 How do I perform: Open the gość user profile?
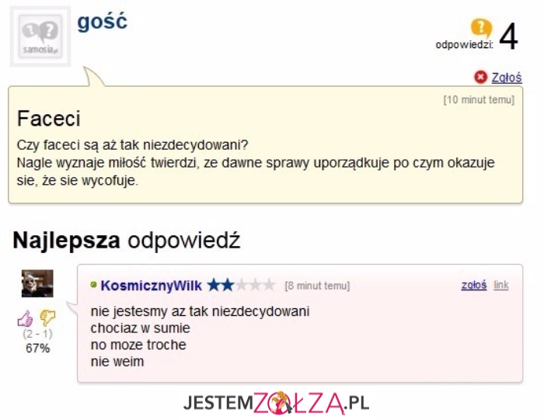pyautogui.click(x=102, y=21)
